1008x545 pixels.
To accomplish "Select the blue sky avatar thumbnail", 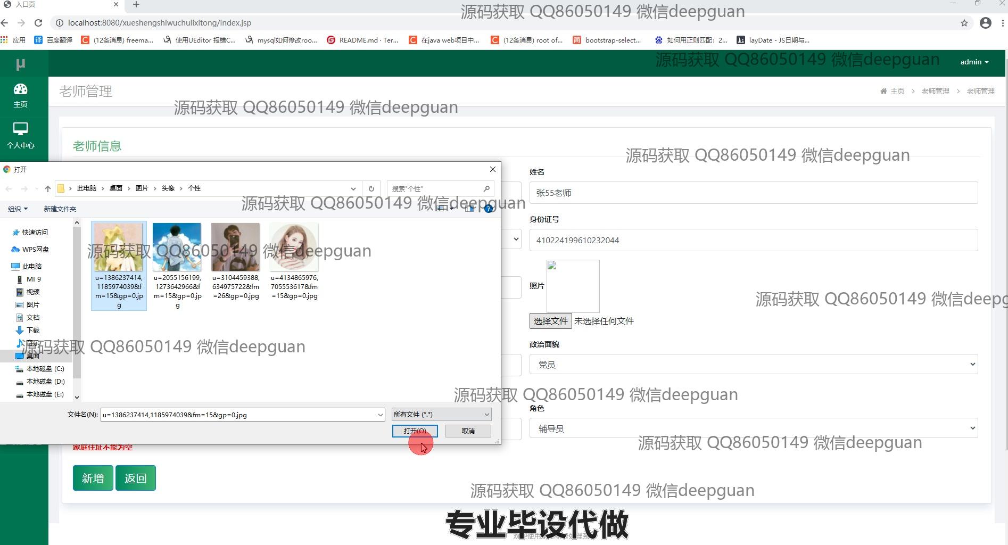I will coord(177,247).
